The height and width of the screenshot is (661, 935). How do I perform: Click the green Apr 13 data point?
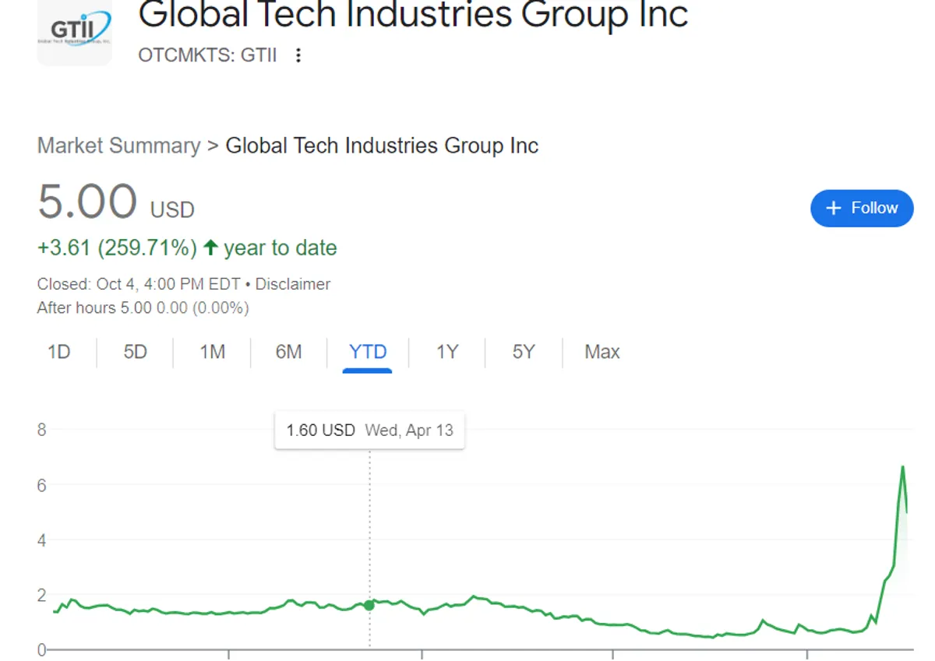pyautogui.click(x=369, y=605)
